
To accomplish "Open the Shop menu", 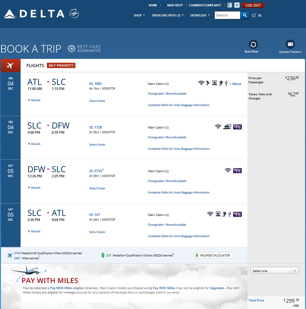I will click(139, 15).
